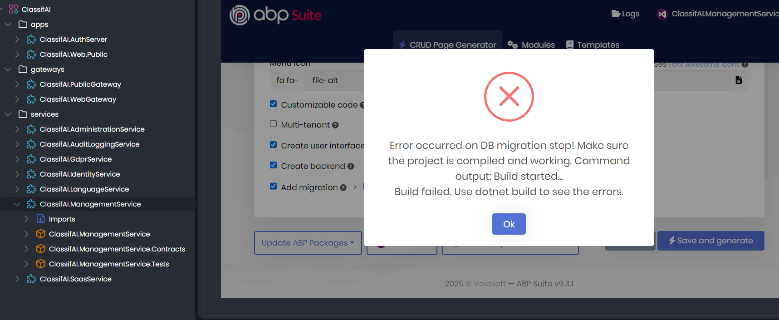Select the ClassifAI.ManagementService package row under Imports
Image resolution: width=779 pixels, height=320 pixels.
[99, 234]
